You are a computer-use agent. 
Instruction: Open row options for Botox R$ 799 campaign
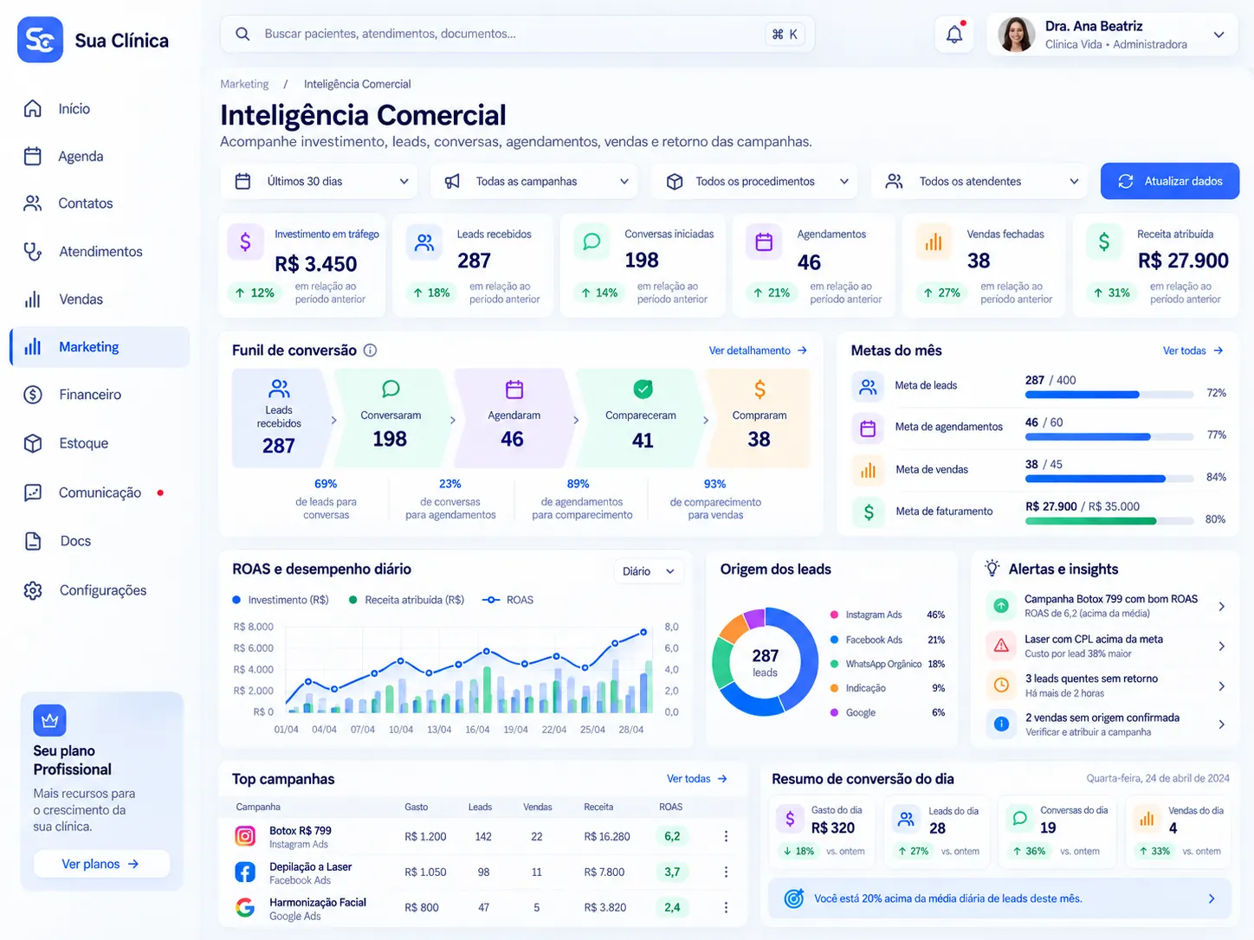(x=726, y=836)
